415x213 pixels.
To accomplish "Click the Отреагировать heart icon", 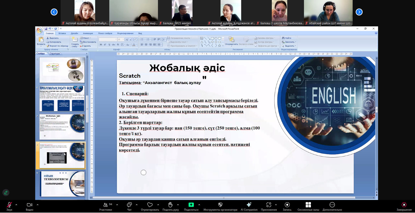I will coord(150,205).
